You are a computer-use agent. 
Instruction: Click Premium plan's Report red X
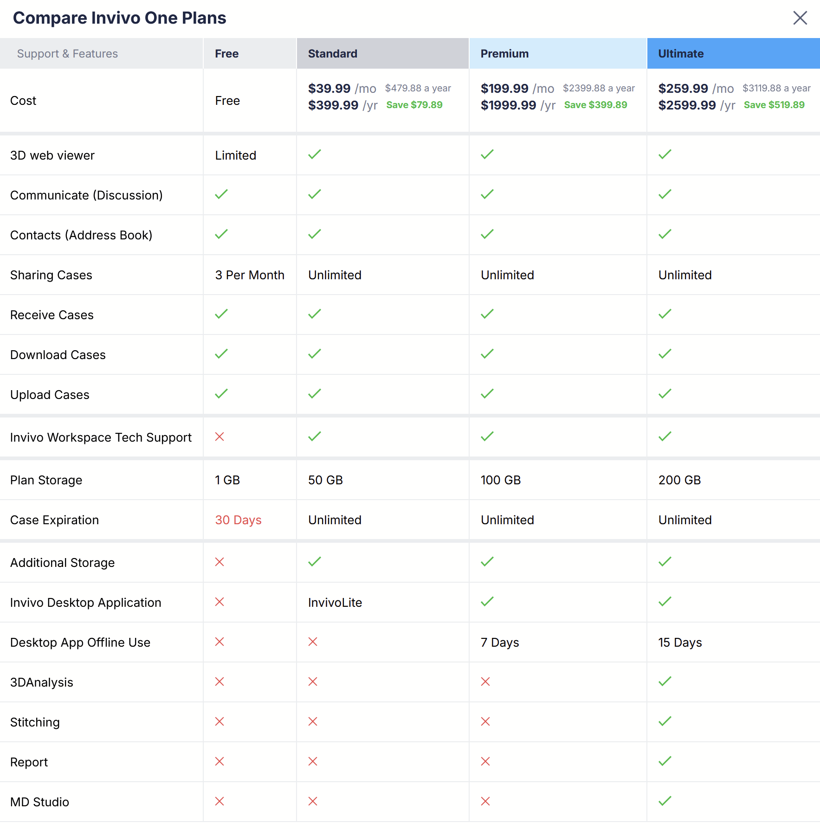[x=485, y=761]
